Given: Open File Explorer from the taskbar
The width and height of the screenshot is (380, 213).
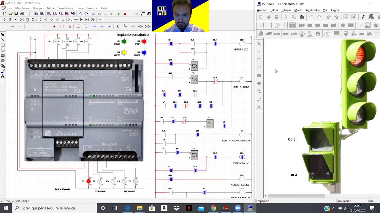Looking at the screenshot, I should [140, 208].
